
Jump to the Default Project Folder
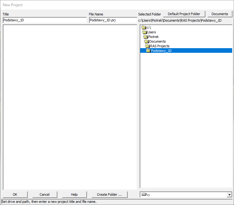click(x=184, y=14)
